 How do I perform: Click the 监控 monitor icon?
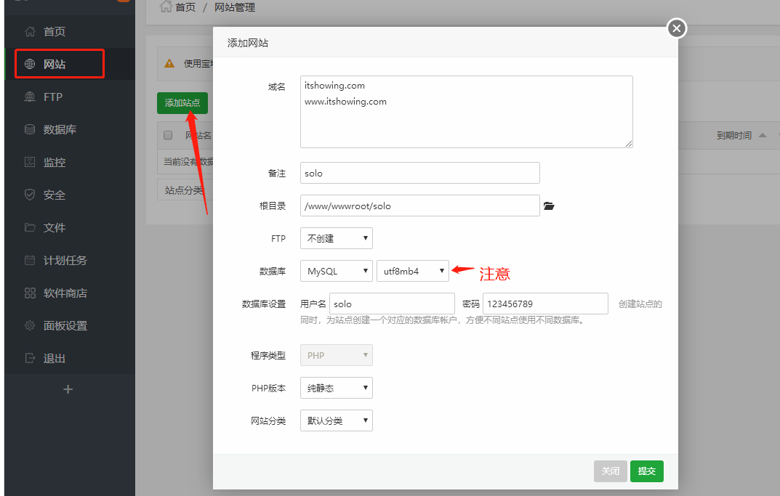coord(30,162)
